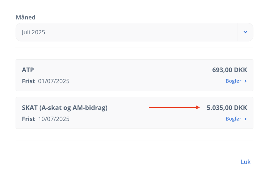Click the 5.035,00 DKK amount
Viewport: 268px width, 181px height.
(227, 108)
